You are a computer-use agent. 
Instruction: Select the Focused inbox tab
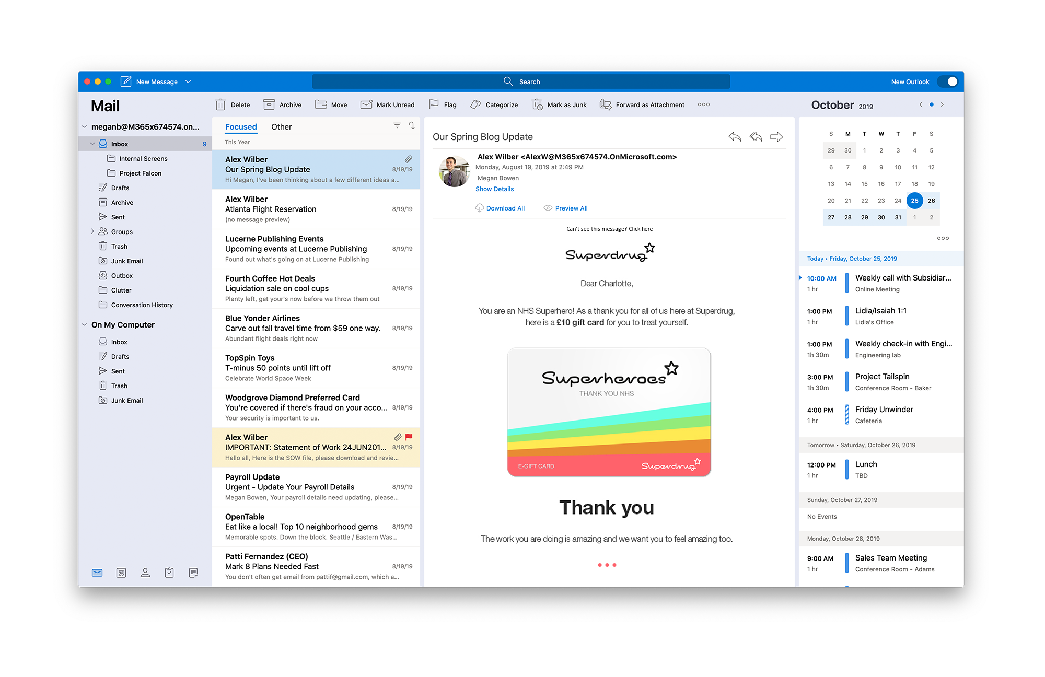(241, 127)
